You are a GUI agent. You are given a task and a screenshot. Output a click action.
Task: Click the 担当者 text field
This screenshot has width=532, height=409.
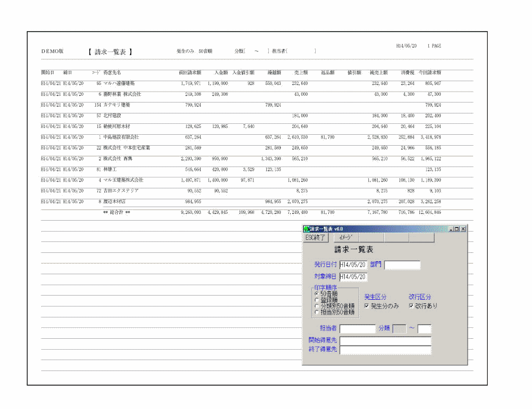(357, 328)
